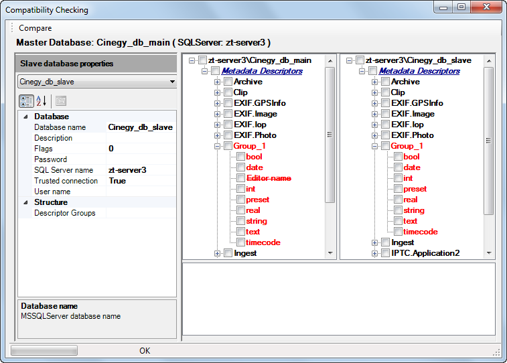Click slave tree scrollbar thumb
The height and width of the screenshot is (363, 507).
tap(488, 141)
